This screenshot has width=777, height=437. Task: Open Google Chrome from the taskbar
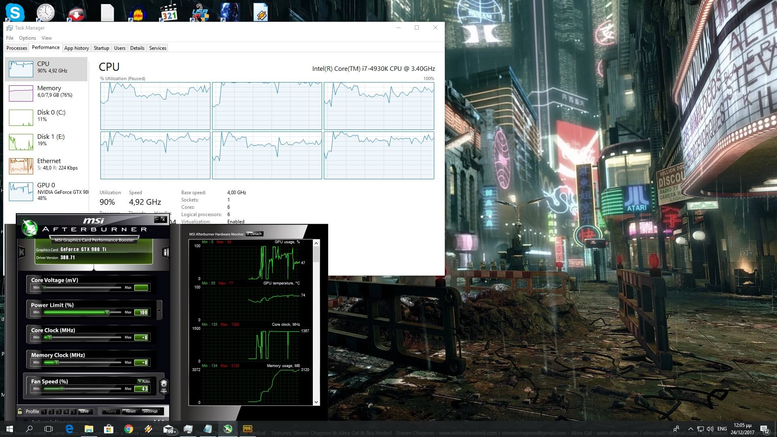click(x=129, y=429)
